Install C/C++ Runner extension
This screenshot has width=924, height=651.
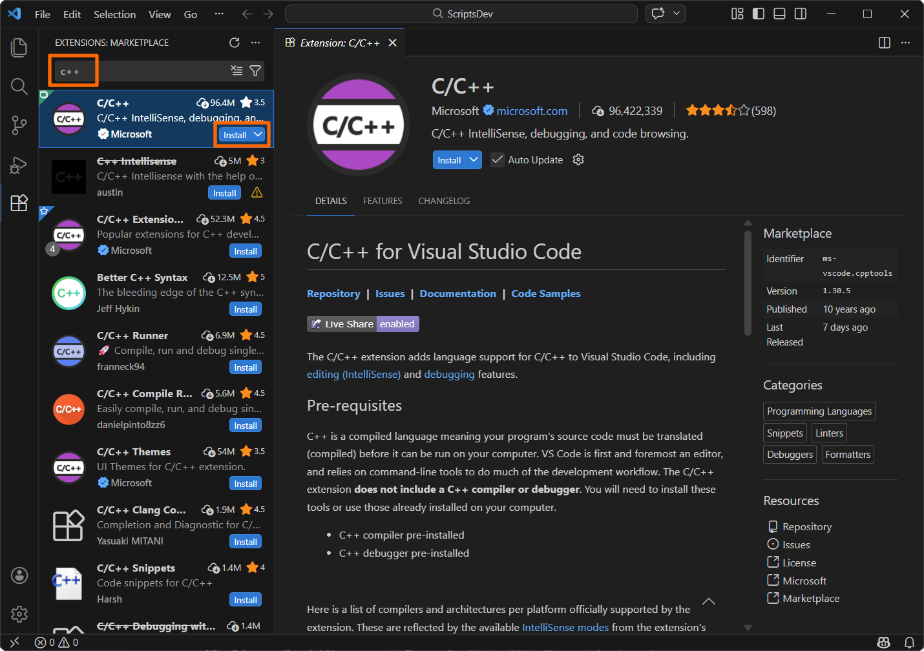point(246,367)
